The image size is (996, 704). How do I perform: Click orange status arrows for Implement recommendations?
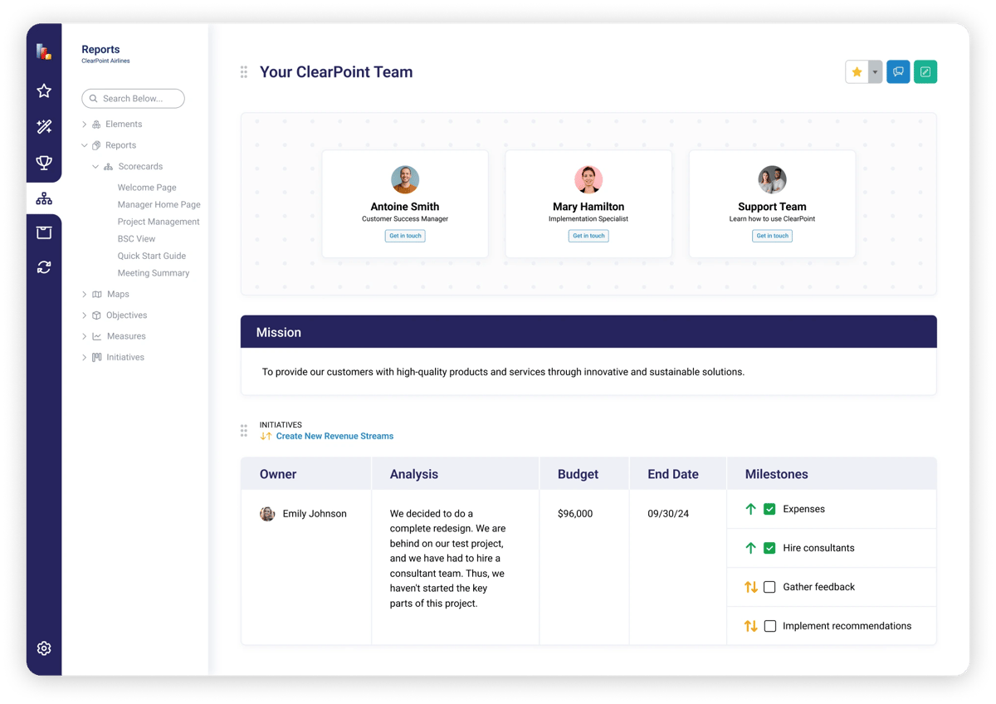point(750,626)
